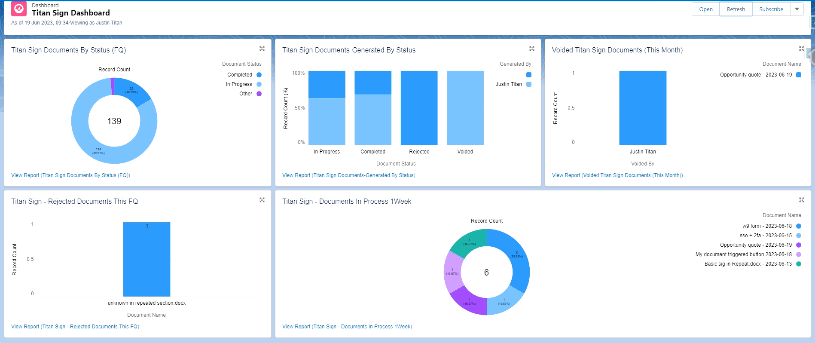Click the '-' Generated By legend swatch
This screenshot has height=343, width=815.
529,75
